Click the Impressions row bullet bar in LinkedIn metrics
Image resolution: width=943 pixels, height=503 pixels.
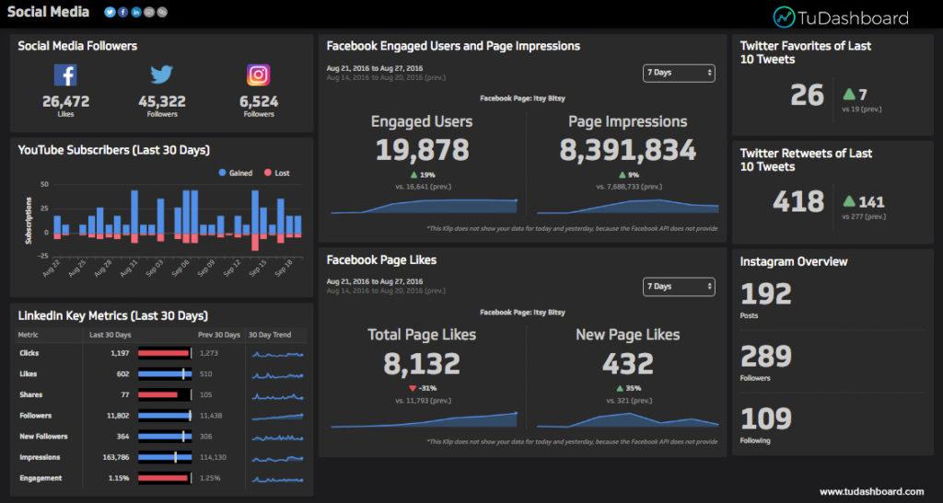[x=165, y=457]
